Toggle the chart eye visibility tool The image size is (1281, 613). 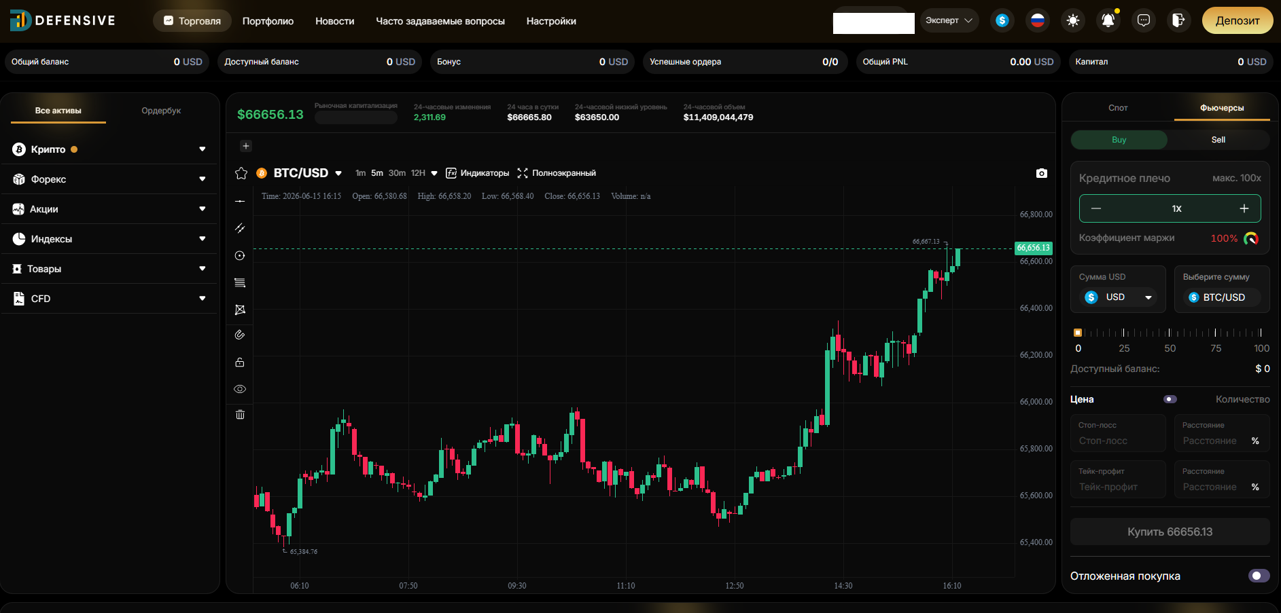tap(240, 389)
